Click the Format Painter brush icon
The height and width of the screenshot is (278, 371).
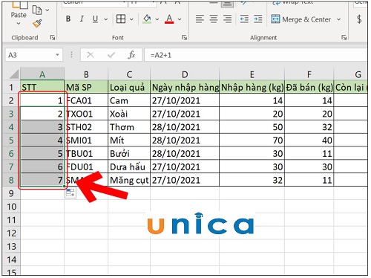[37, 23]
